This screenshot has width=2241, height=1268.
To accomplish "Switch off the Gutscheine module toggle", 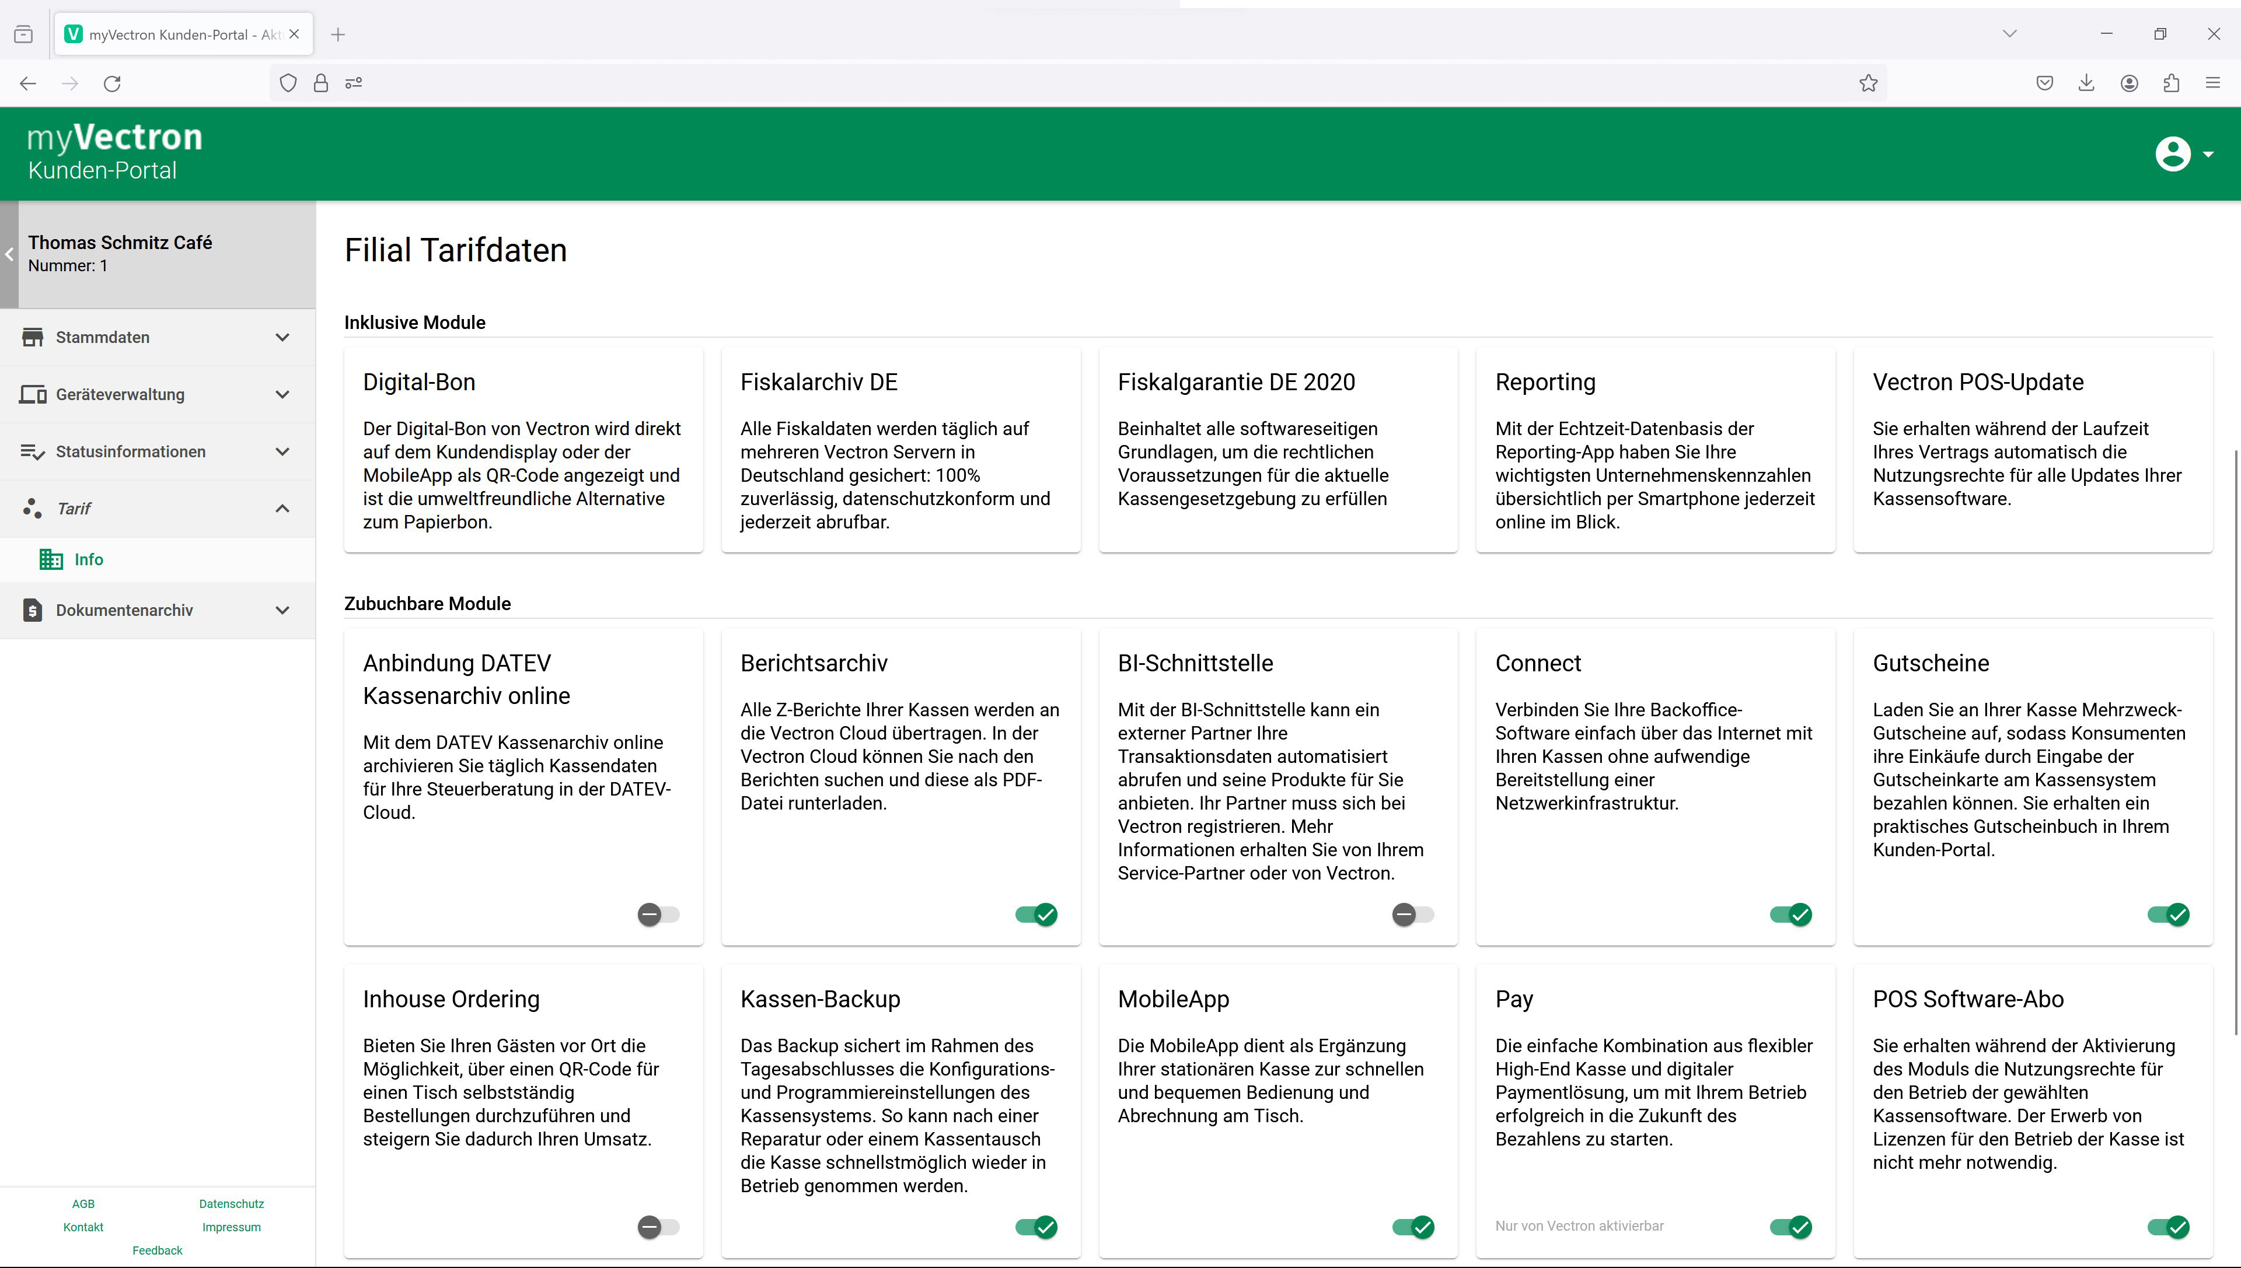I will click(2168, 915).
